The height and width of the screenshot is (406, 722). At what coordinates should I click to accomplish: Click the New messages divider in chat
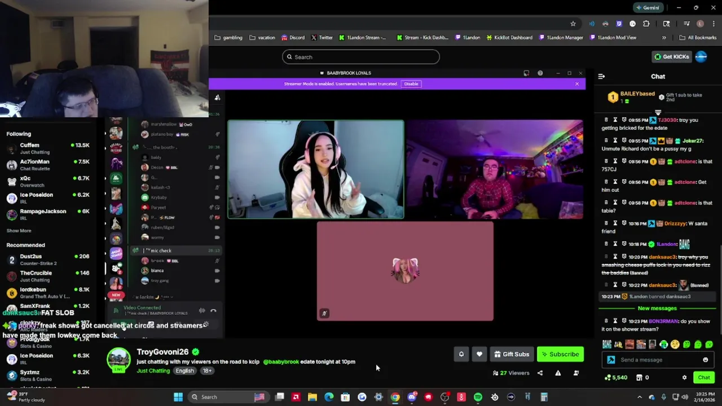(657, 308)
